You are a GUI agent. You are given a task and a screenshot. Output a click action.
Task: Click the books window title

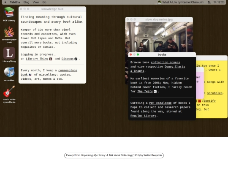[162, 54]
